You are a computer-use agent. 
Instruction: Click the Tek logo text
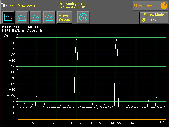click(x=4, y=6)
